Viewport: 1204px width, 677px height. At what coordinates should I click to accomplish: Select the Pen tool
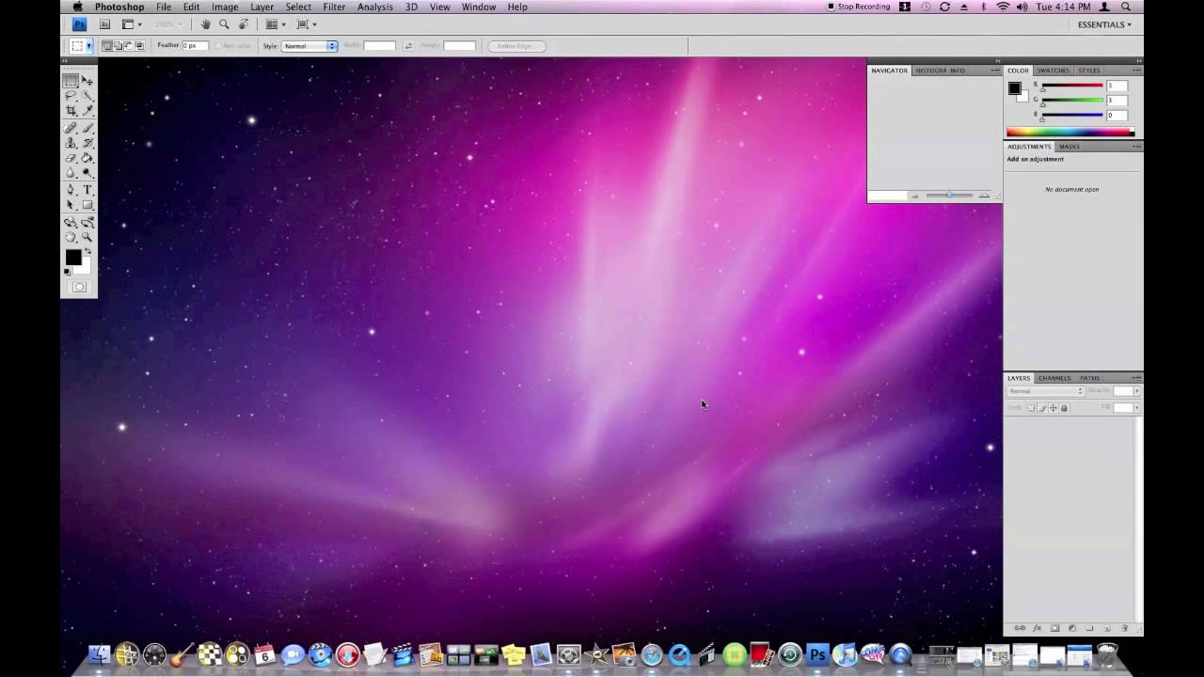click(x=71, y=190)
